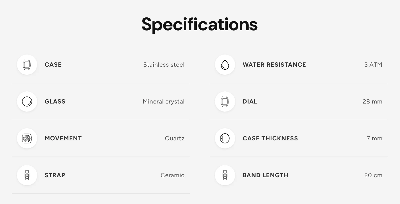Image resolution: width=400 pixels, height=204 pixels.
Task: Click the Quartz value text
Action: 174,138
